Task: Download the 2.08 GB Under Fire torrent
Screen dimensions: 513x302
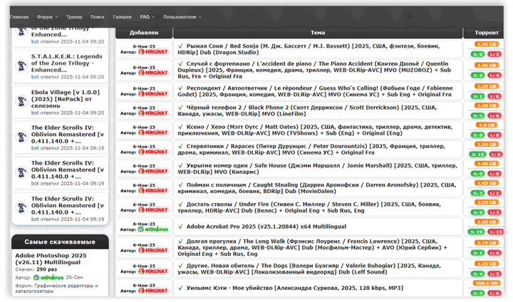Action: point(486,202)
